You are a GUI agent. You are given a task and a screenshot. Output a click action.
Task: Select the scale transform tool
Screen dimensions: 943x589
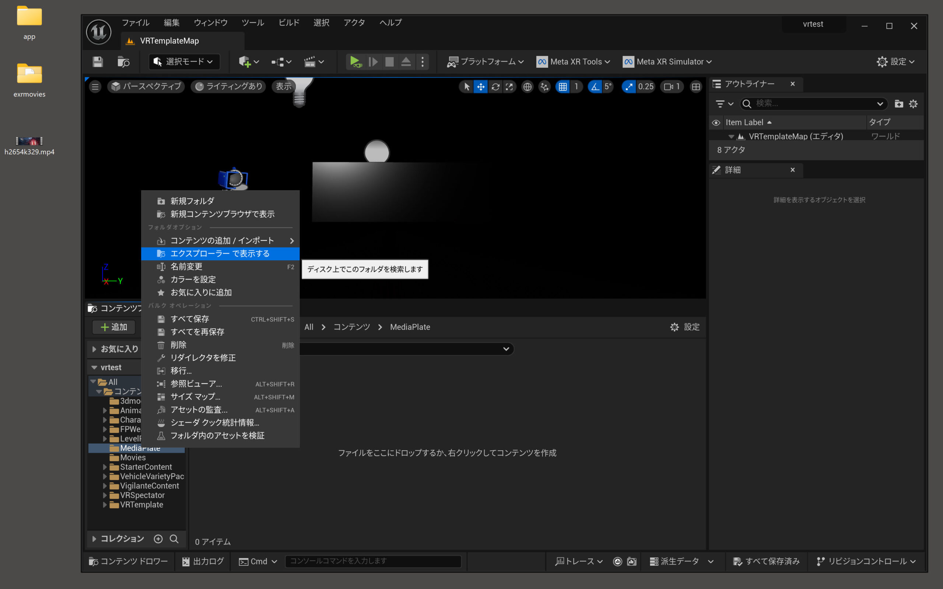(509, 87)
